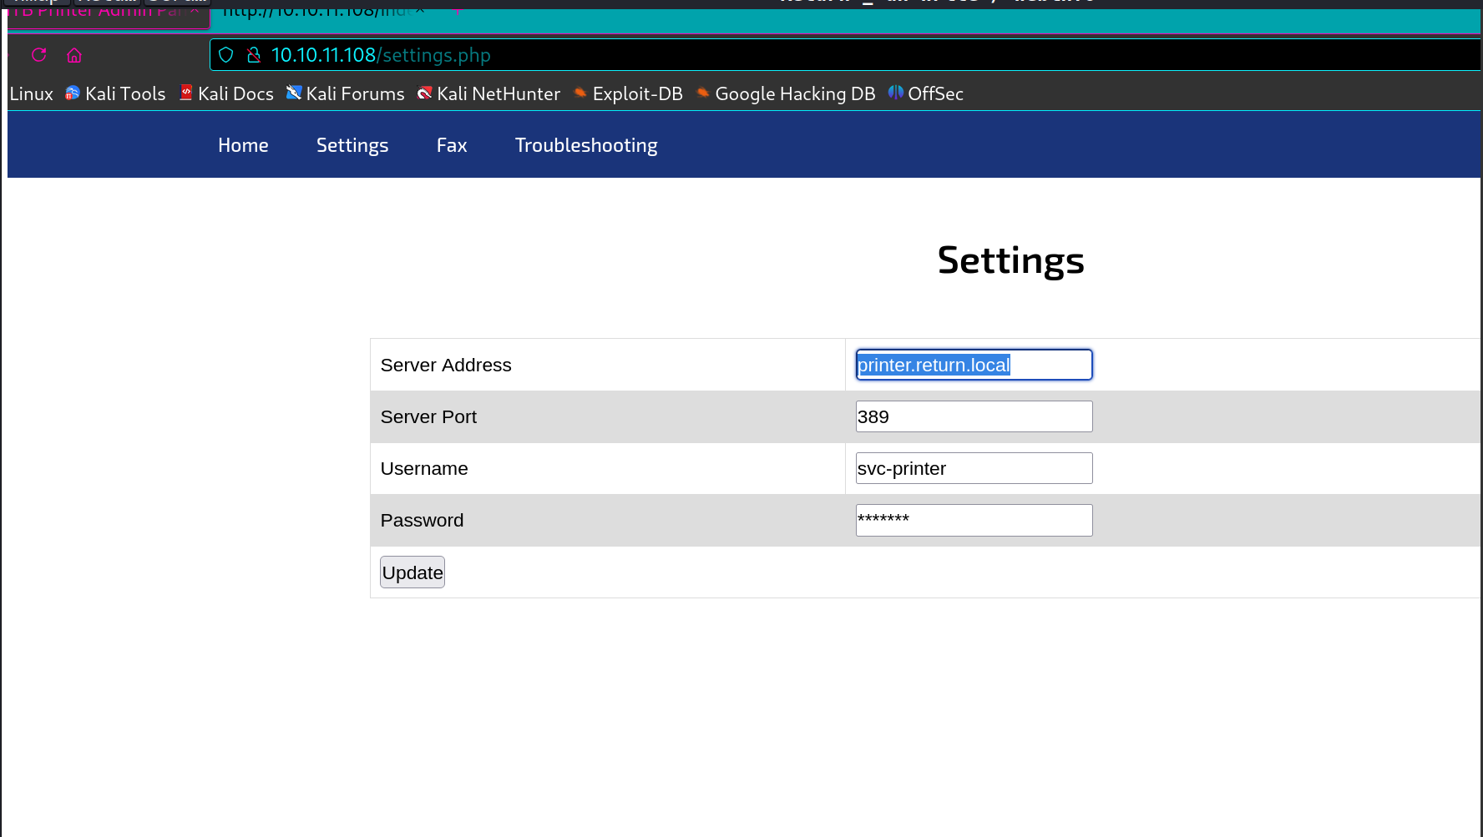Click the Settings page heading
Screen dimensions: 1483x837
click(x=1010, y=260)
